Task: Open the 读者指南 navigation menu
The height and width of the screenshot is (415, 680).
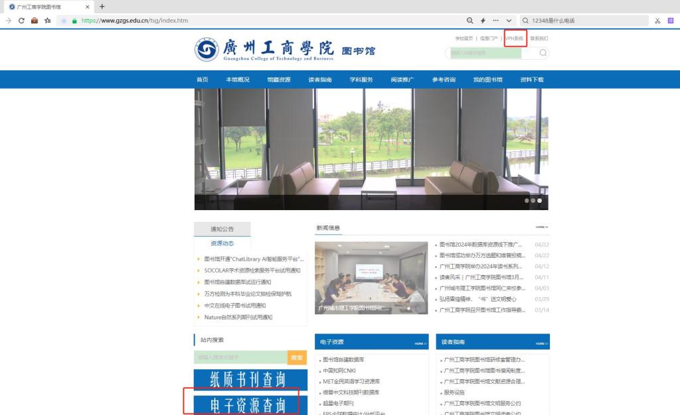Action: click(320, 80)
